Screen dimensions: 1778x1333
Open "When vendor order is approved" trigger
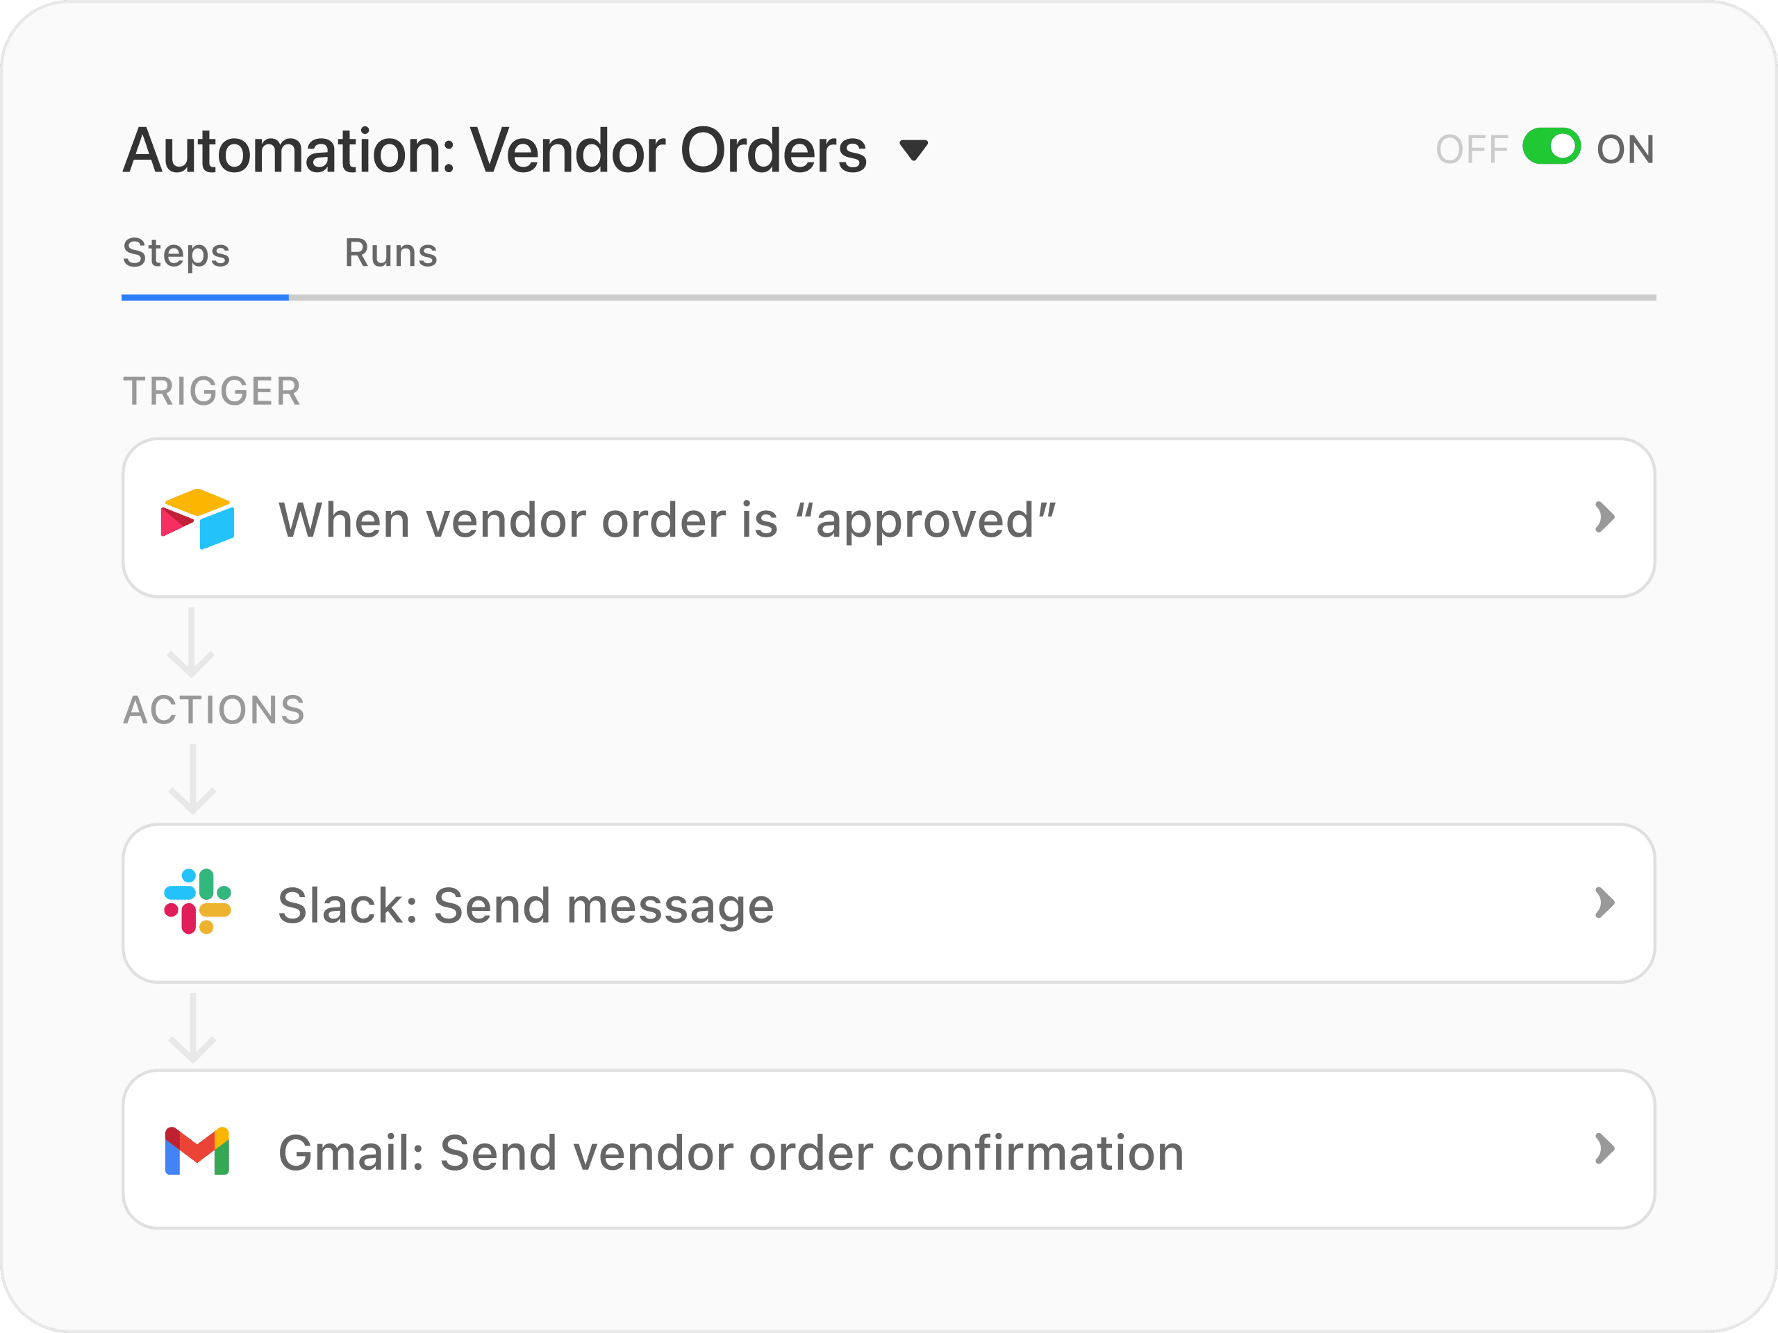point(667,520)
